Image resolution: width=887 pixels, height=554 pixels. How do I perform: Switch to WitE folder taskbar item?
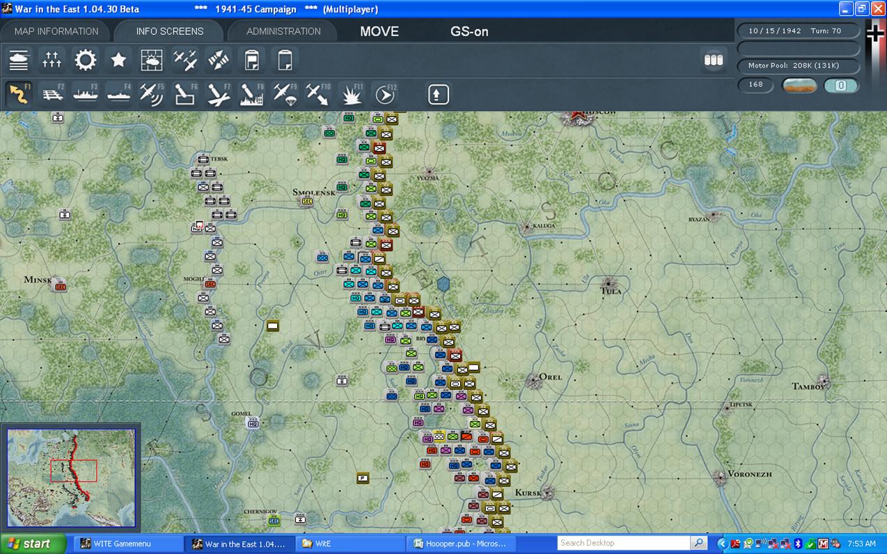(350, 544)
